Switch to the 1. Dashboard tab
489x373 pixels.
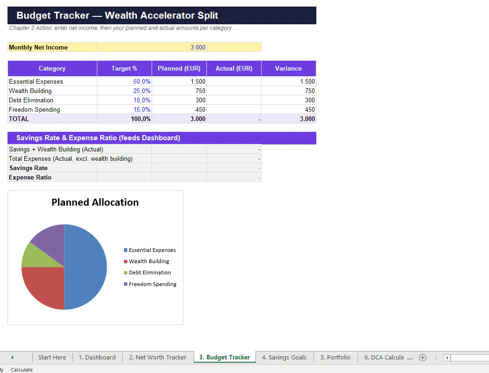pos(97,358)
